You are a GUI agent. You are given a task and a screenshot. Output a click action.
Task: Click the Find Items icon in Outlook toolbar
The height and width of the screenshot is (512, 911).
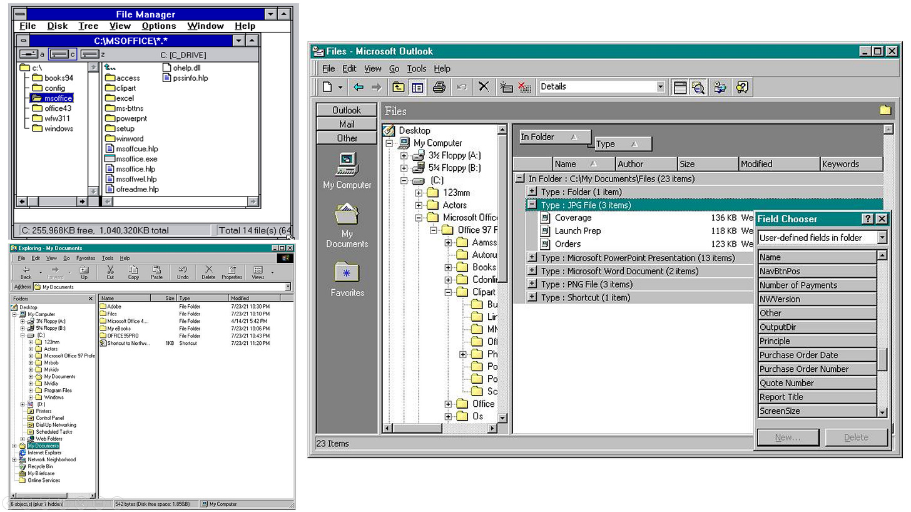pyautogui.click(x=720, y=87)
